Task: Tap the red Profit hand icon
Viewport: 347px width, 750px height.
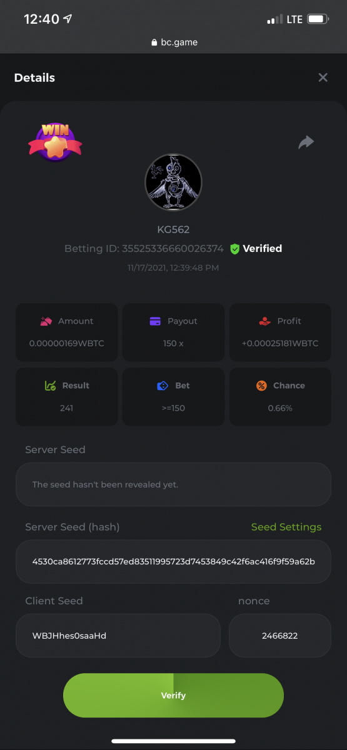Action: point(265,321)
